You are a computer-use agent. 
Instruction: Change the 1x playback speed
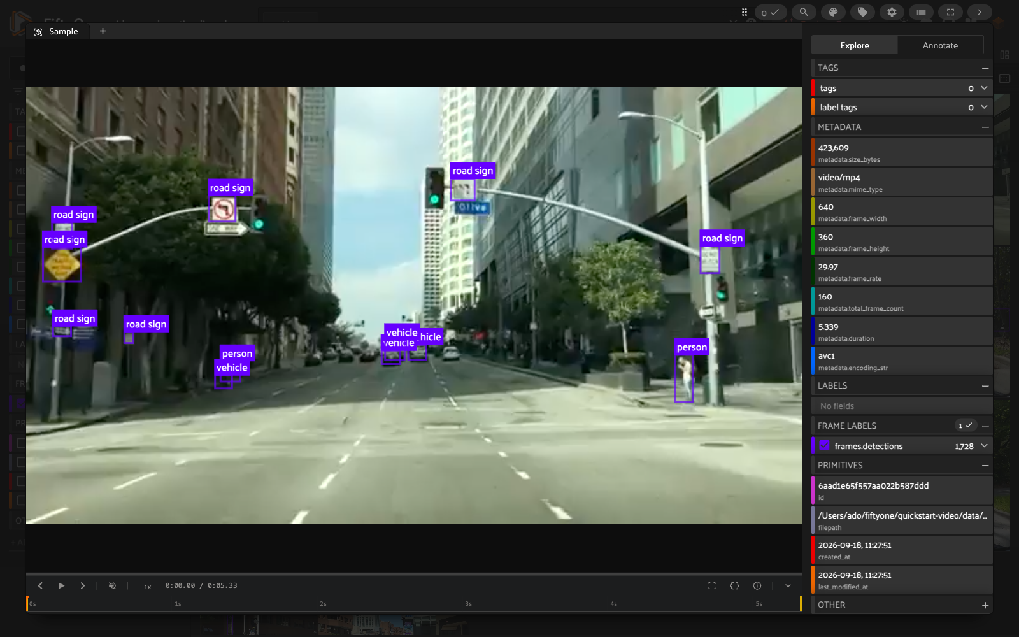coord(147,586)
